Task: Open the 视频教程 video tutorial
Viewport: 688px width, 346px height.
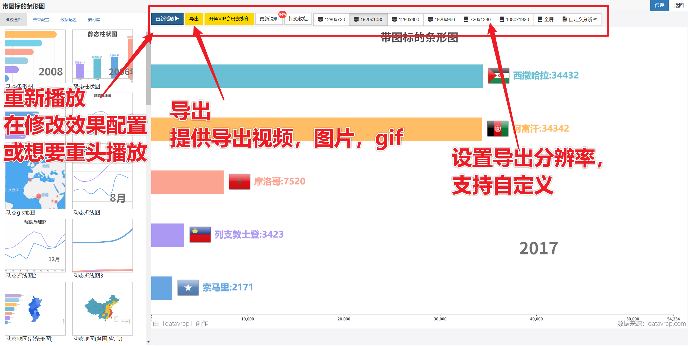Action: 298,19
